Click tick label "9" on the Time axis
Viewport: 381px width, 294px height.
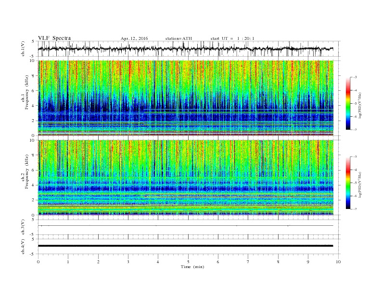tap(308, 262)
